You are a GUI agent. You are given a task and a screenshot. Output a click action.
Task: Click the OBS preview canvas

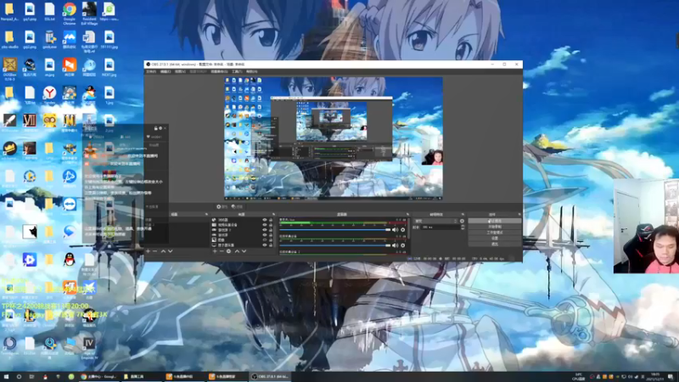[334, 138]
